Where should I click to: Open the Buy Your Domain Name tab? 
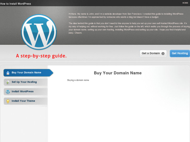[x=28, y=73]
